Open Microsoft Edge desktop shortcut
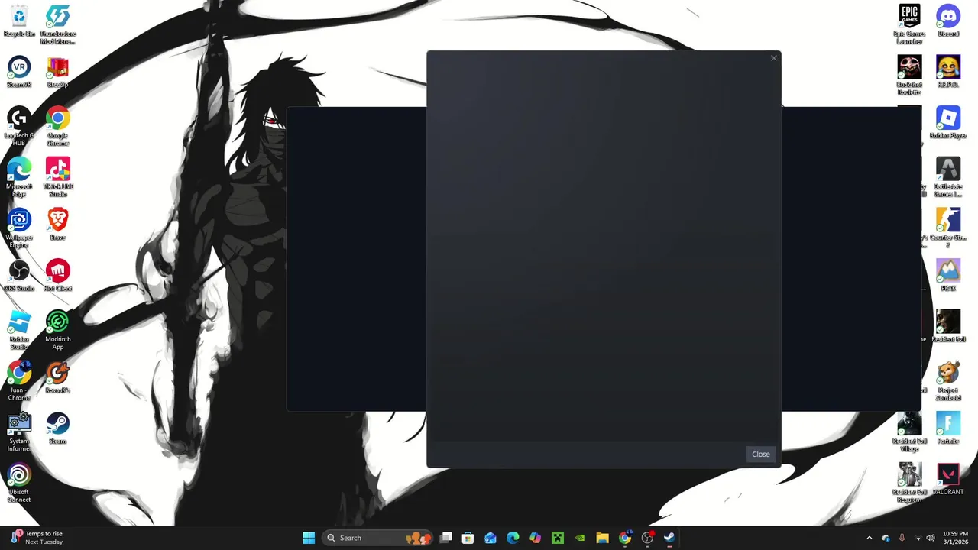This screenshot has height=550, width=978. coord(19,177)
